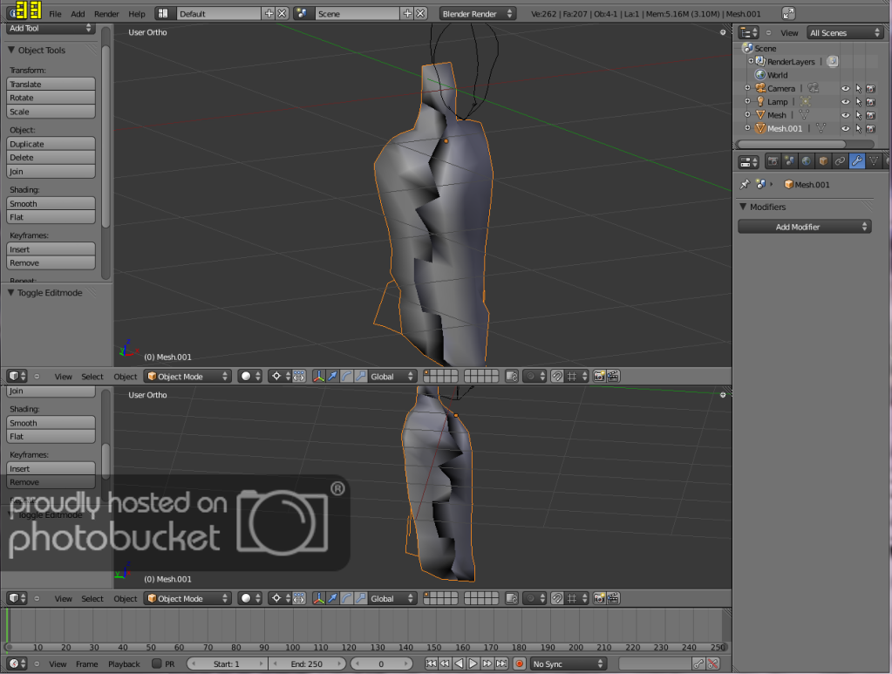The width and height of the screenshot is (892, 674).
Task: Click the Join button in upper tool shelf
Action: pyautogui.click(x=51, y=171)
